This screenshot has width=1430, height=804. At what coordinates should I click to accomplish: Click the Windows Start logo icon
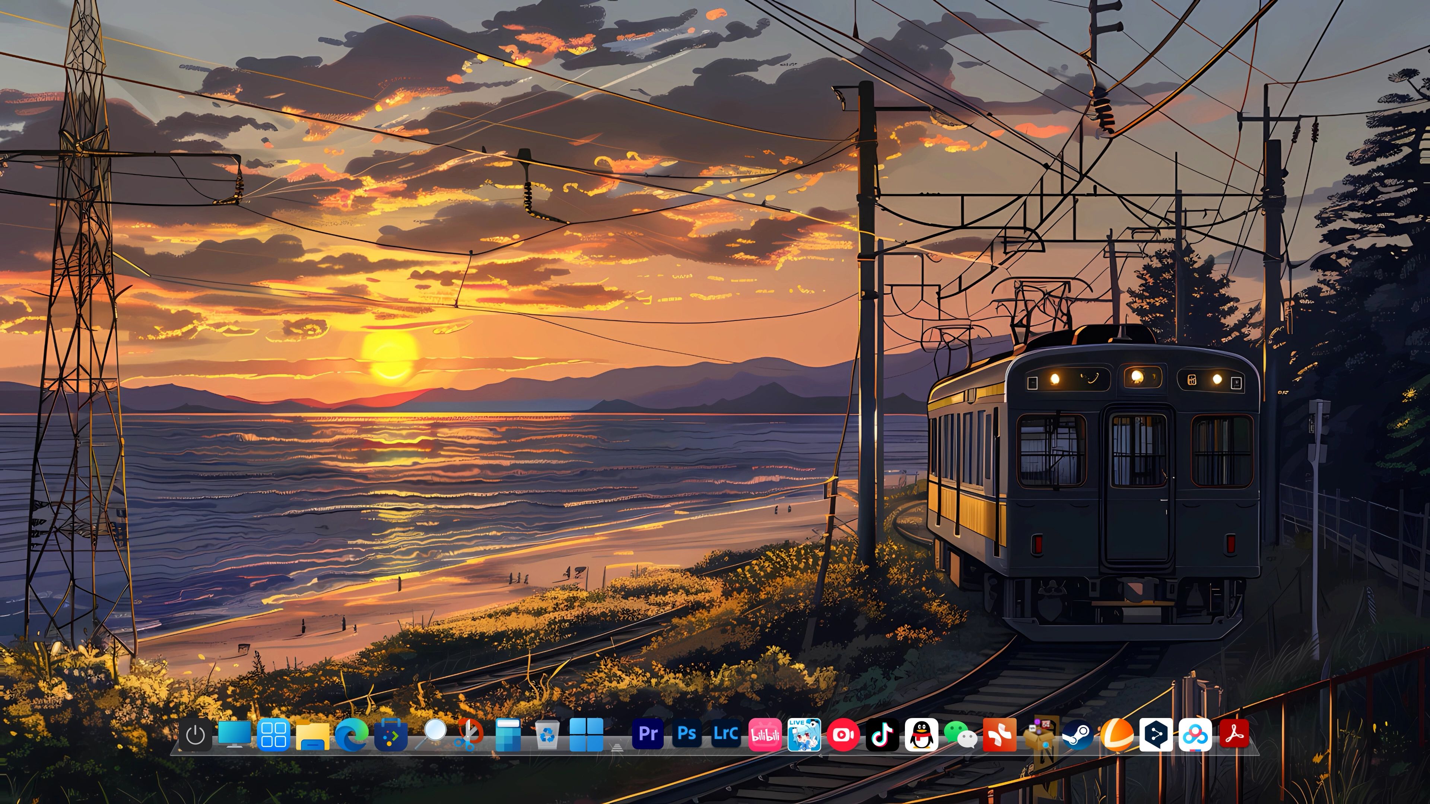(586, 735)
